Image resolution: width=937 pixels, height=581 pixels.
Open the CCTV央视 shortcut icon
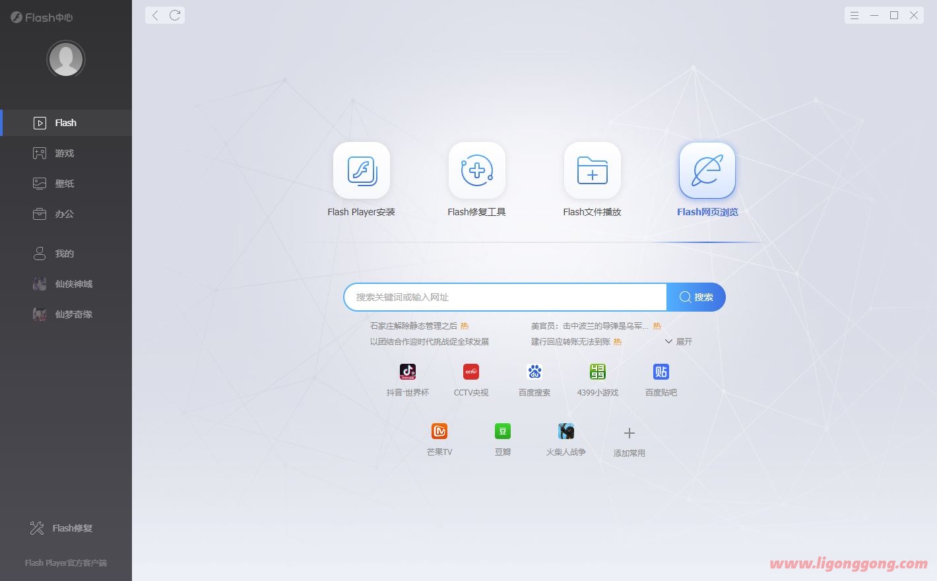point(471,372)
